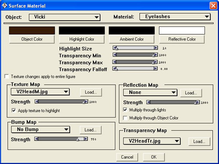This screenshot has width=219, height=164.
Task: Click the Transparency Falloff slider left arrow
Action: click(x=114, y=69)
